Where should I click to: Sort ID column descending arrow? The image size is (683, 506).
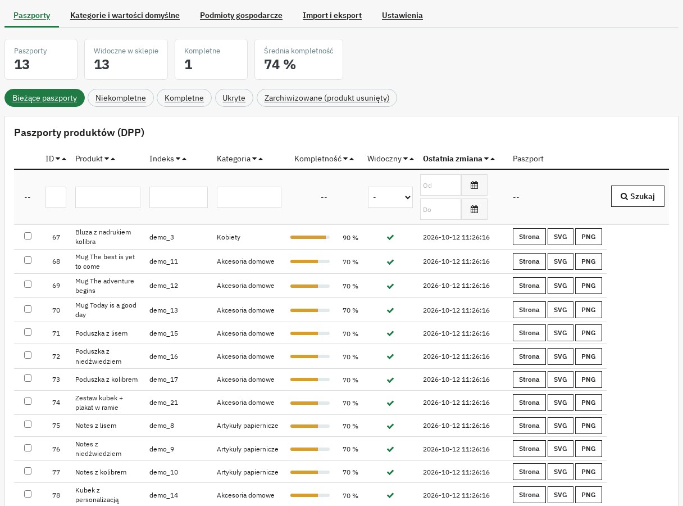click(58, 159)
